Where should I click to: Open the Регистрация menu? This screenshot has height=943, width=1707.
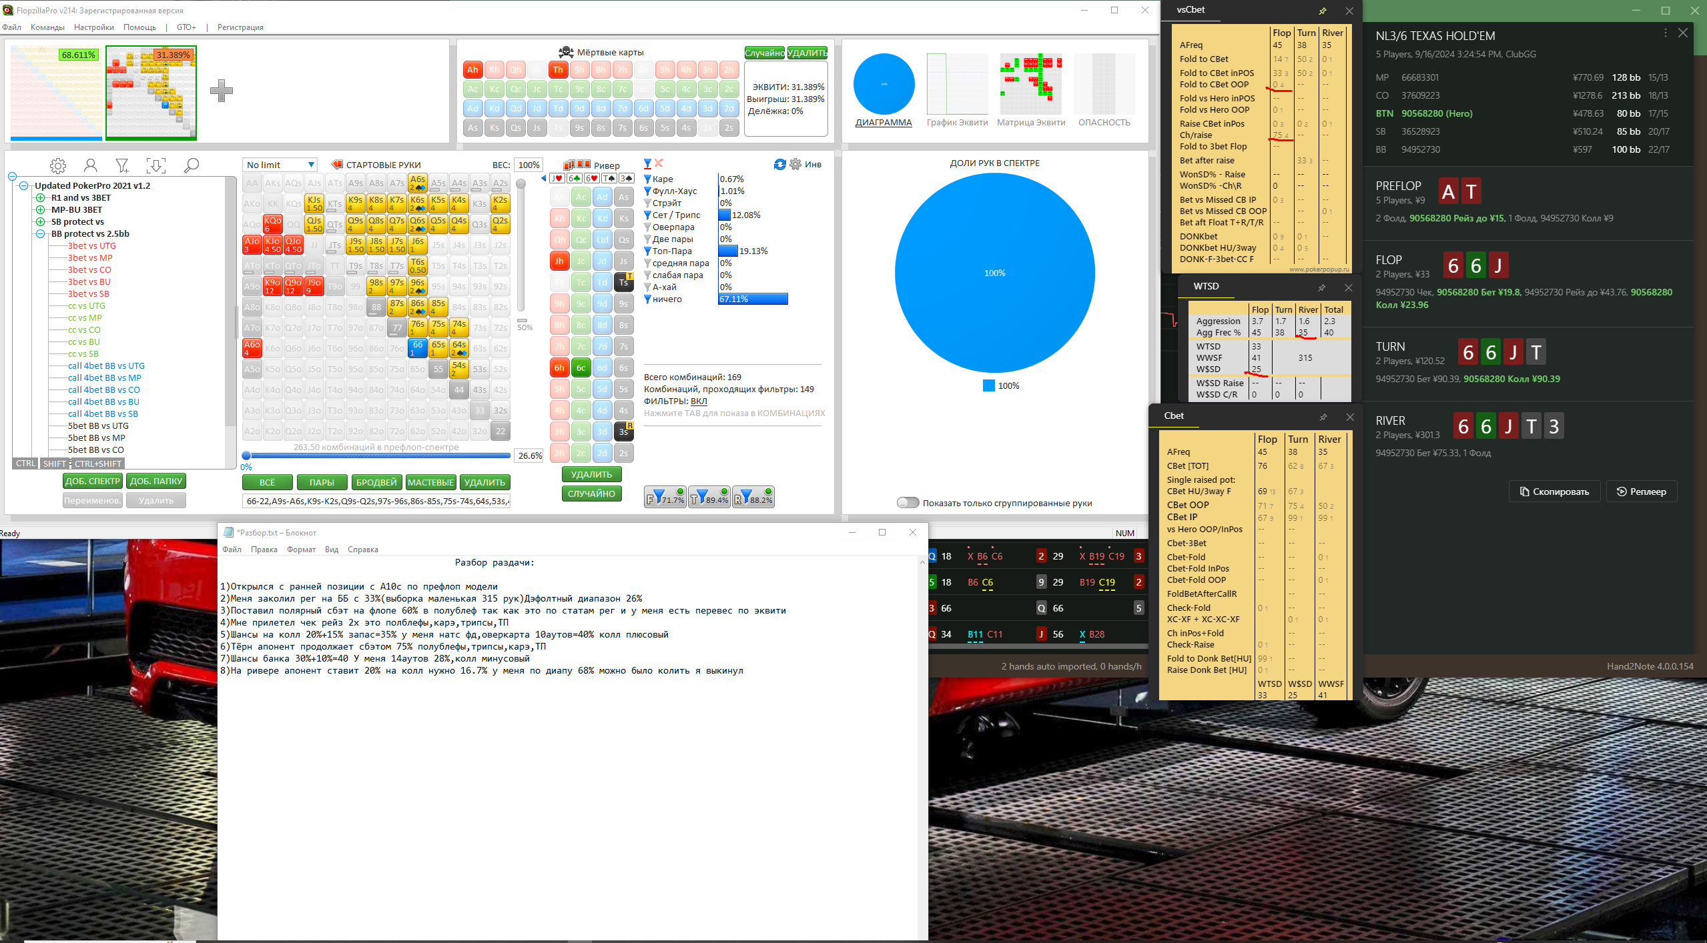240,27
